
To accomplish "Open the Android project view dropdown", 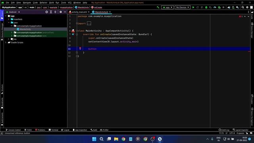I will tap(13, 12).
